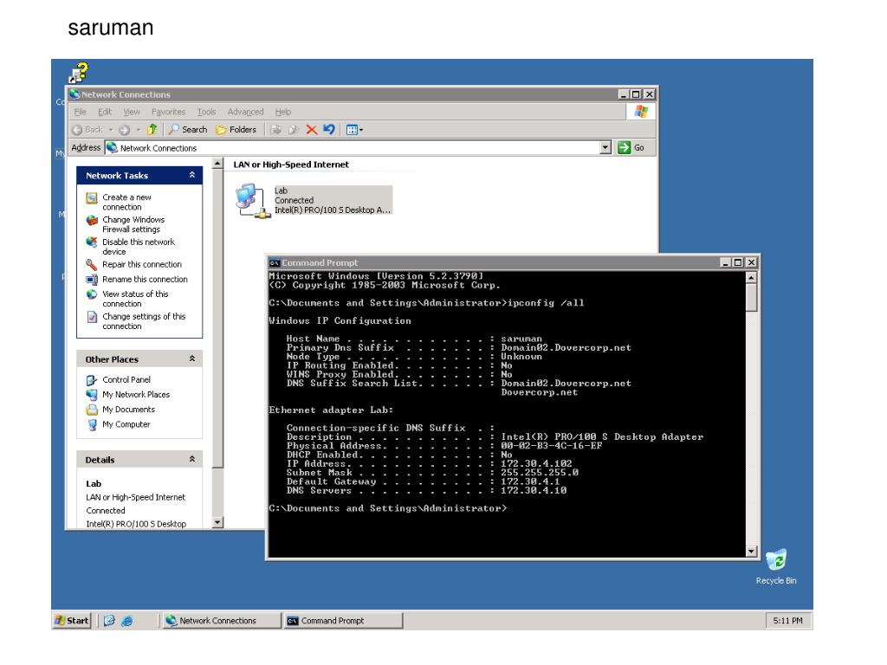This screenshot has height=665, width=887.
Task: Click the Network Connections title bar icon
Action: point(74,94)
